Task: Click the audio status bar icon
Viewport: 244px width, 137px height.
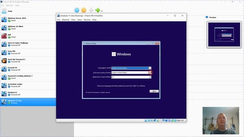Action: coord(152,120)
